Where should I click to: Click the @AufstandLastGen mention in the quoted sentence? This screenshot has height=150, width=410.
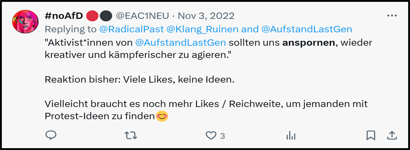(x=181, y=43)
